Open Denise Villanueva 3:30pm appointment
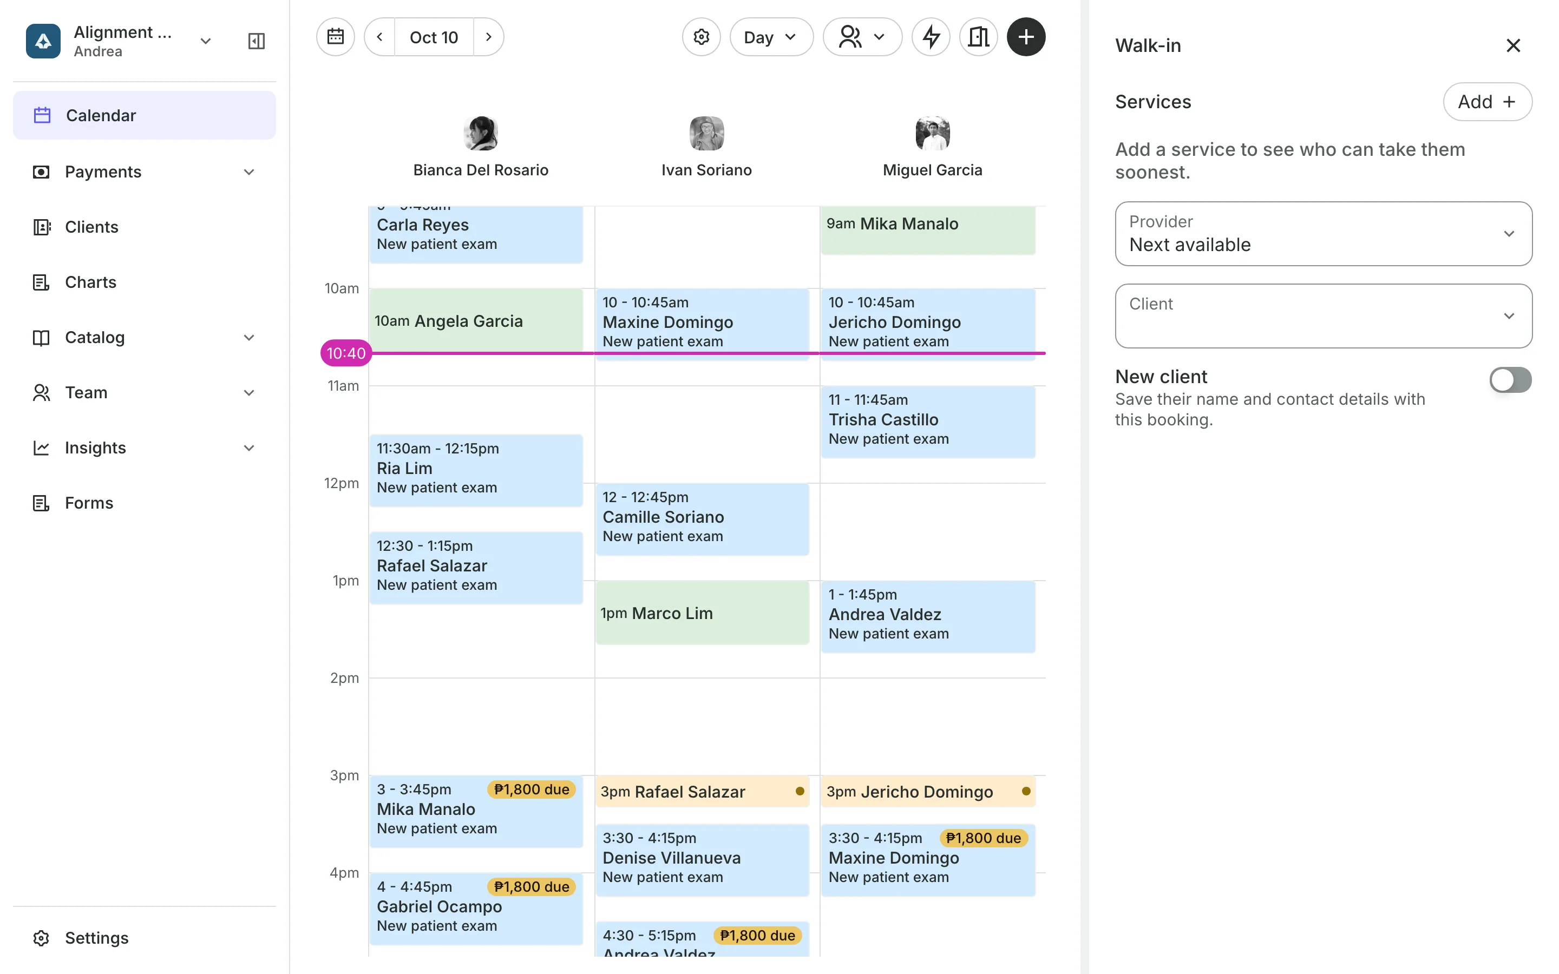This screenshot has width=1559, height=974. pos(702,860)
